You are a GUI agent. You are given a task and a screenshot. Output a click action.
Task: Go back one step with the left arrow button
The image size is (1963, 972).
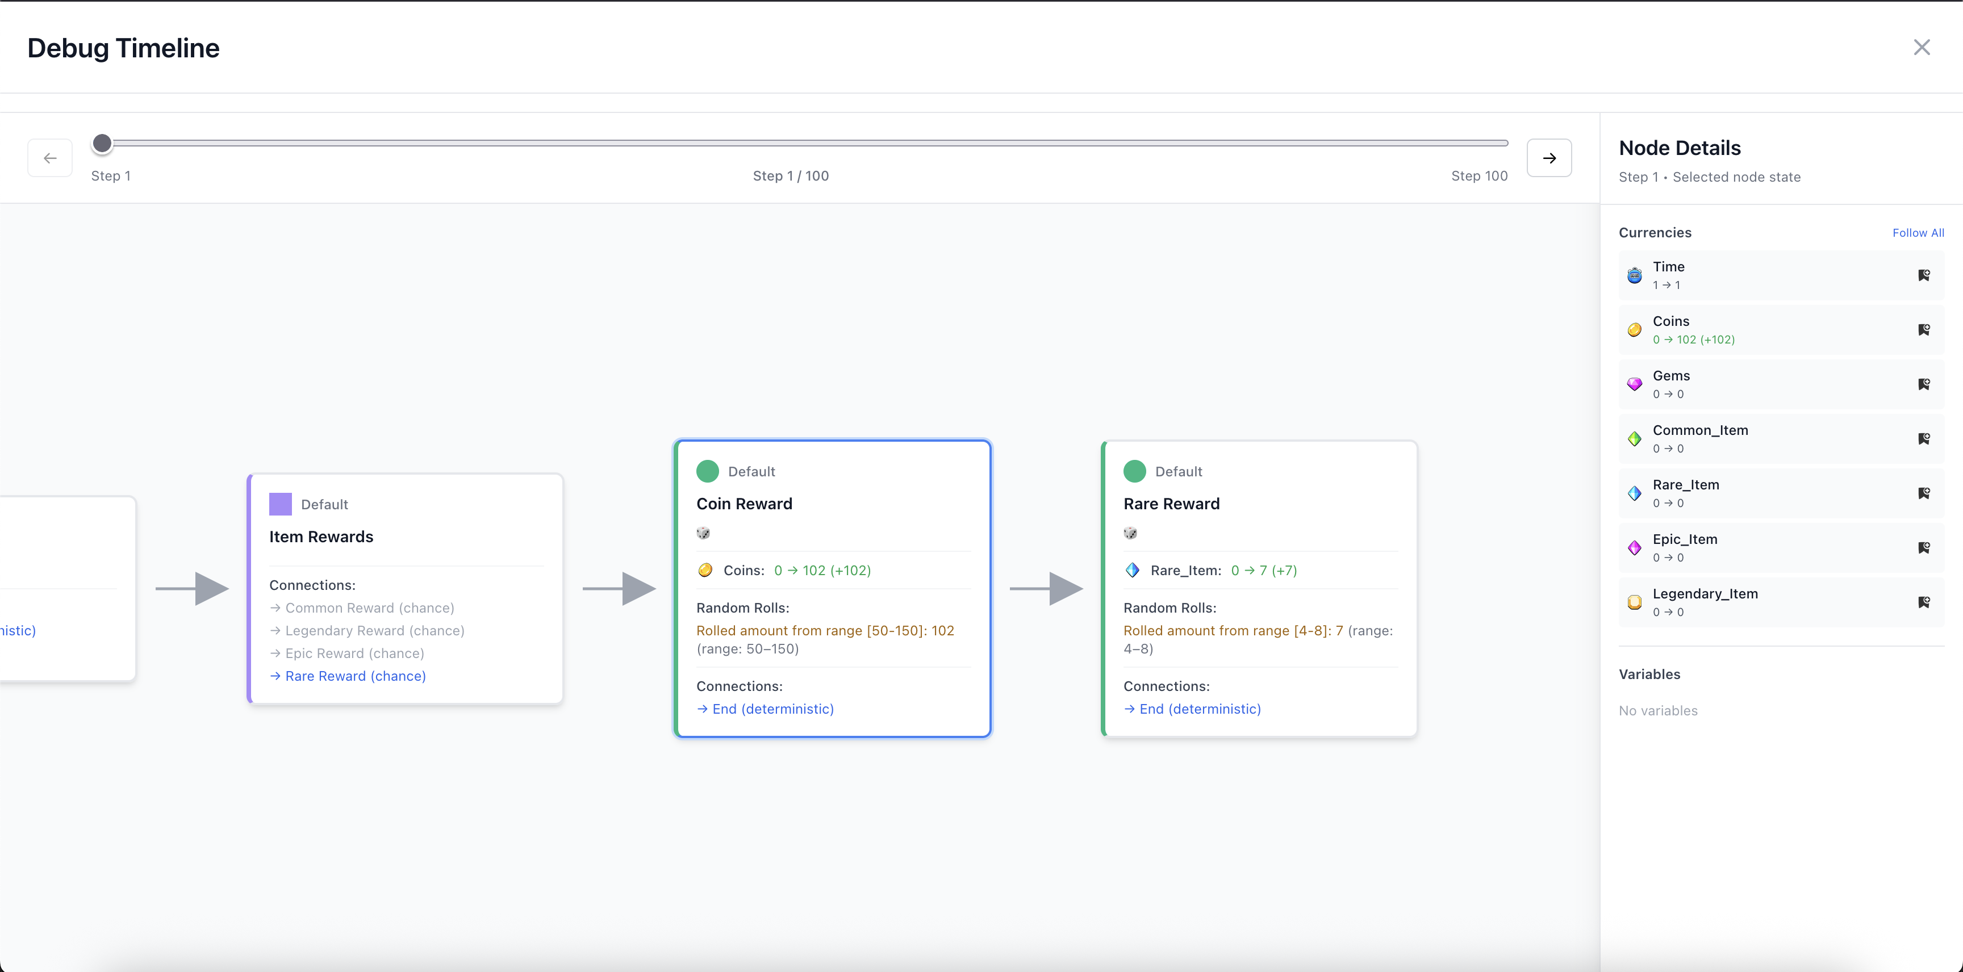(x=49, y=158)
